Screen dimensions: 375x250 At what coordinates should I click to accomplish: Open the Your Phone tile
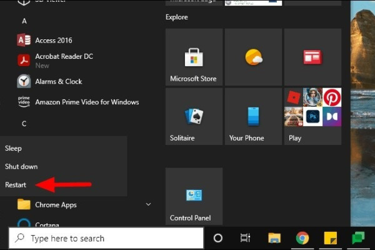pyautogui.click(x=253, y=117)
